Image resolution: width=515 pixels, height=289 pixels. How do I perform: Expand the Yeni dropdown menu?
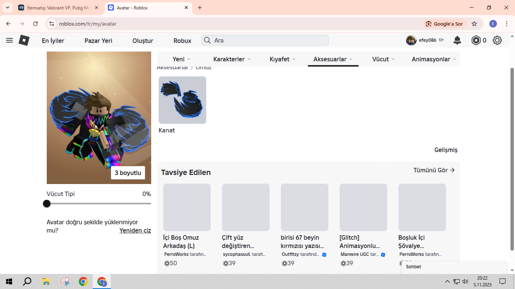click(182, 59)
